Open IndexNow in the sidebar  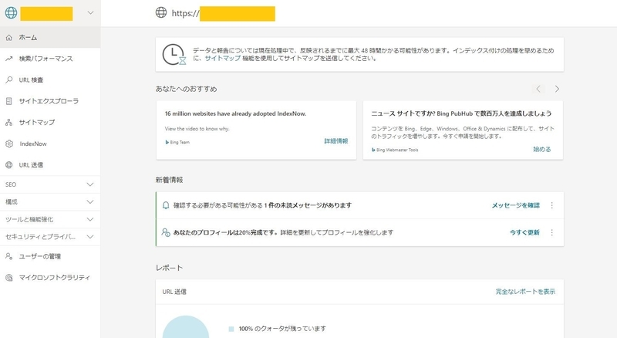(x=50, y=144)
